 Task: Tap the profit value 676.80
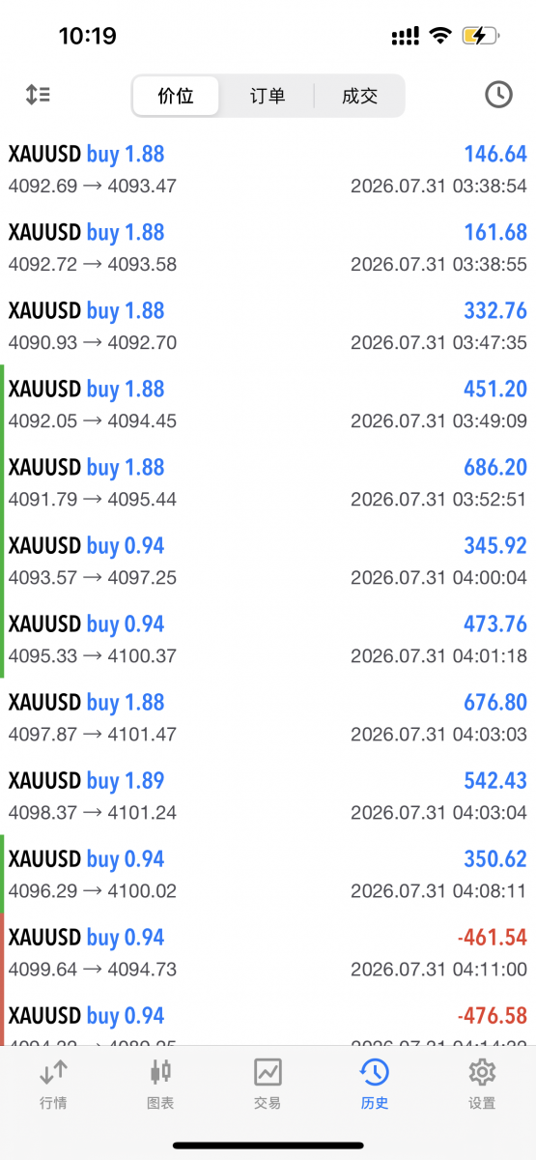pos(495,702)
